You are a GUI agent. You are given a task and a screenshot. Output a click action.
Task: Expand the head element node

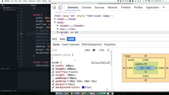(x=55, y=19)
